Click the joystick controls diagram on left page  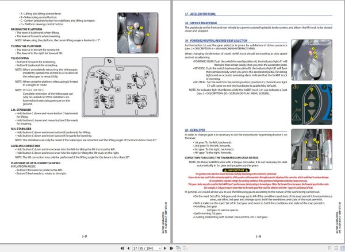coord(120,87)
